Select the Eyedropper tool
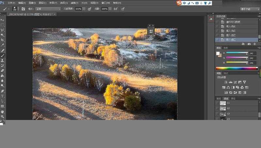Screen dimensions: 261x148 click(2, 45)
